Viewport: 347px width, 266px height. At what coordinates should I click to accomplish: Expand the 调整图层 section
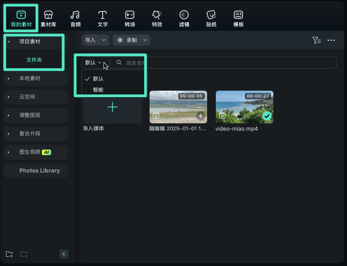coord(9,116)
